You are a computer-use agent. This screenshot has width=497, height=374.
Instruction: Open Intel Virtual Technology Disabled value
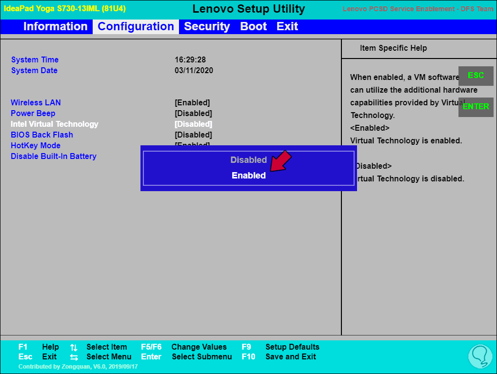[x=193, y=124]
